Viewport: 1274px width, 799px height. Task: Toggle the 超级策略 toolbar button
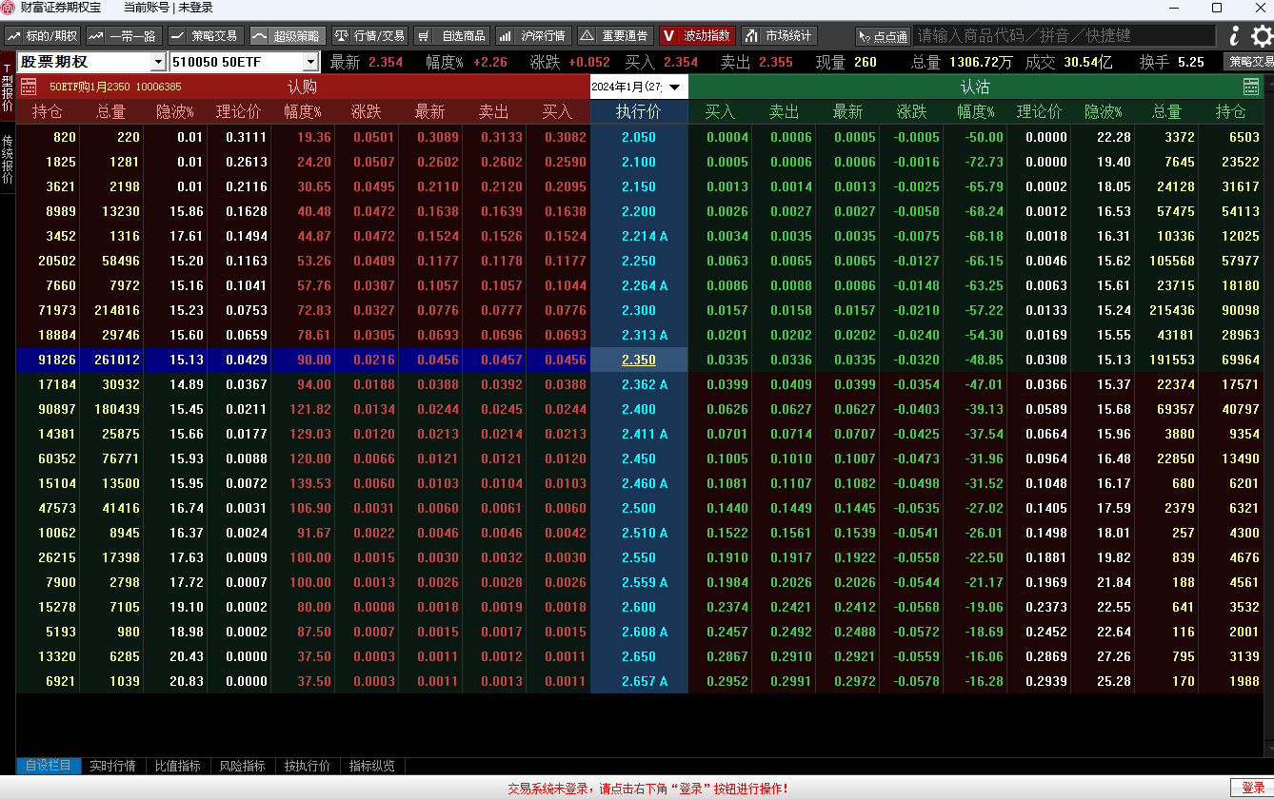[x=288, y=36]
